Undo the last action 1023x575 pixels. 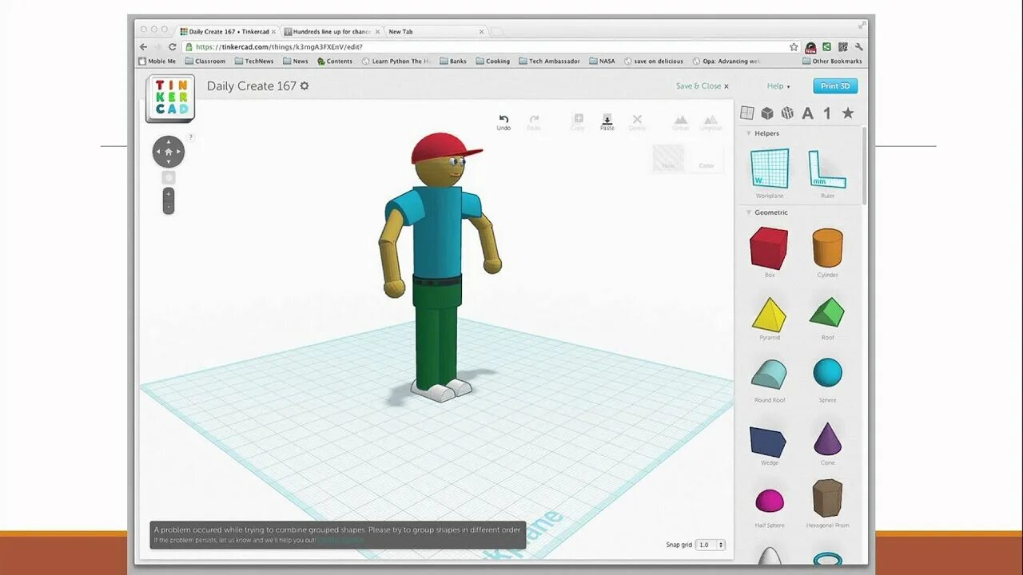pyautogui.click(x=504, y=122)
